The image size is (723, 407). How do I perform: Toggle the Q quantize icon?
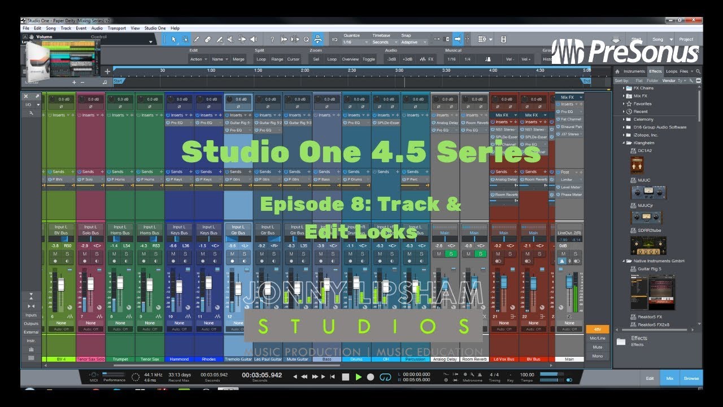click(306, 39)
